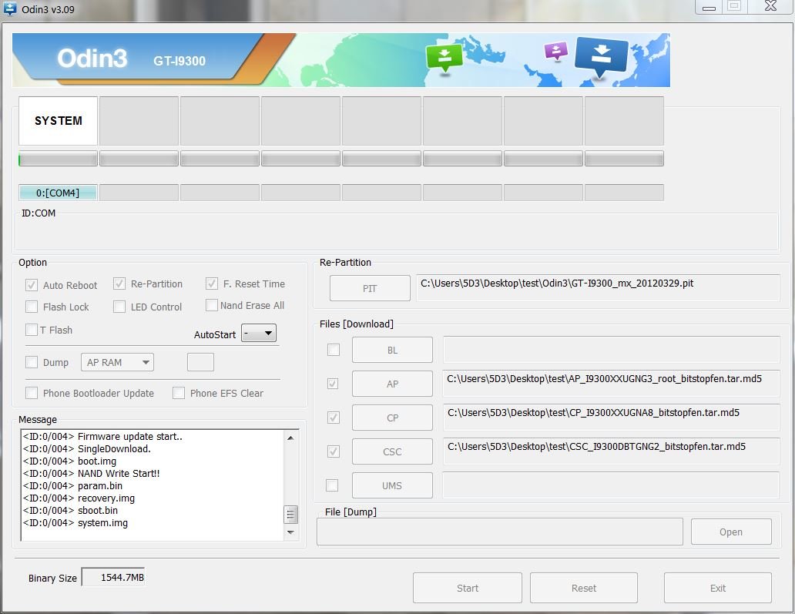Uncheck the CP file checkbox

coord(333,418)
